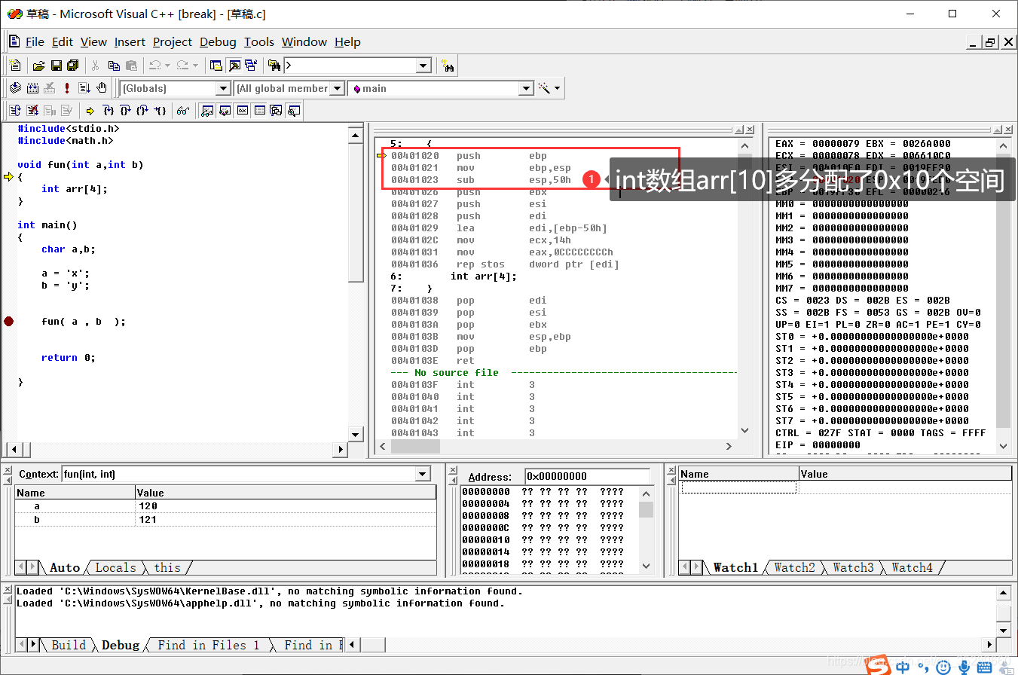Toggle the Output pane icon
Viewport: 1018px width, 675px height.
[x=234, y=66]
